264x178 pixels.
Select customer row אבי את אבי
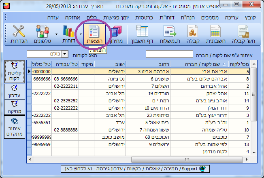coord(138,72)
